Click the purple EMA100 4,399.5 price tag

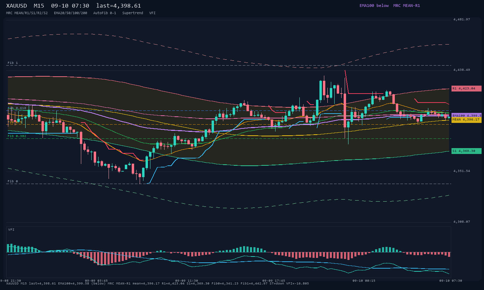(x=466, y=115)
